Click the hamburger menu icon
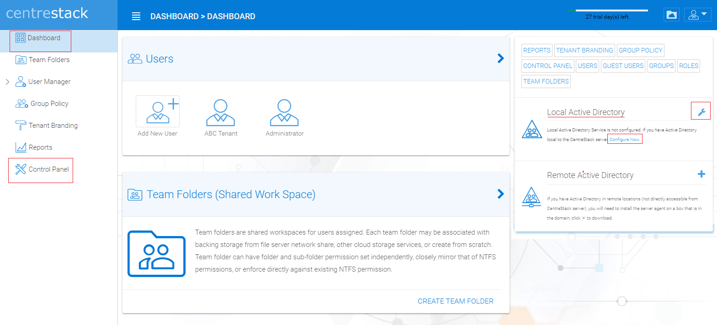 point(136,16)
